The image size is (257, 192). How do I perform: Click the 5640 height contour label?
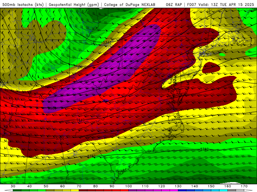click(81, 120)
